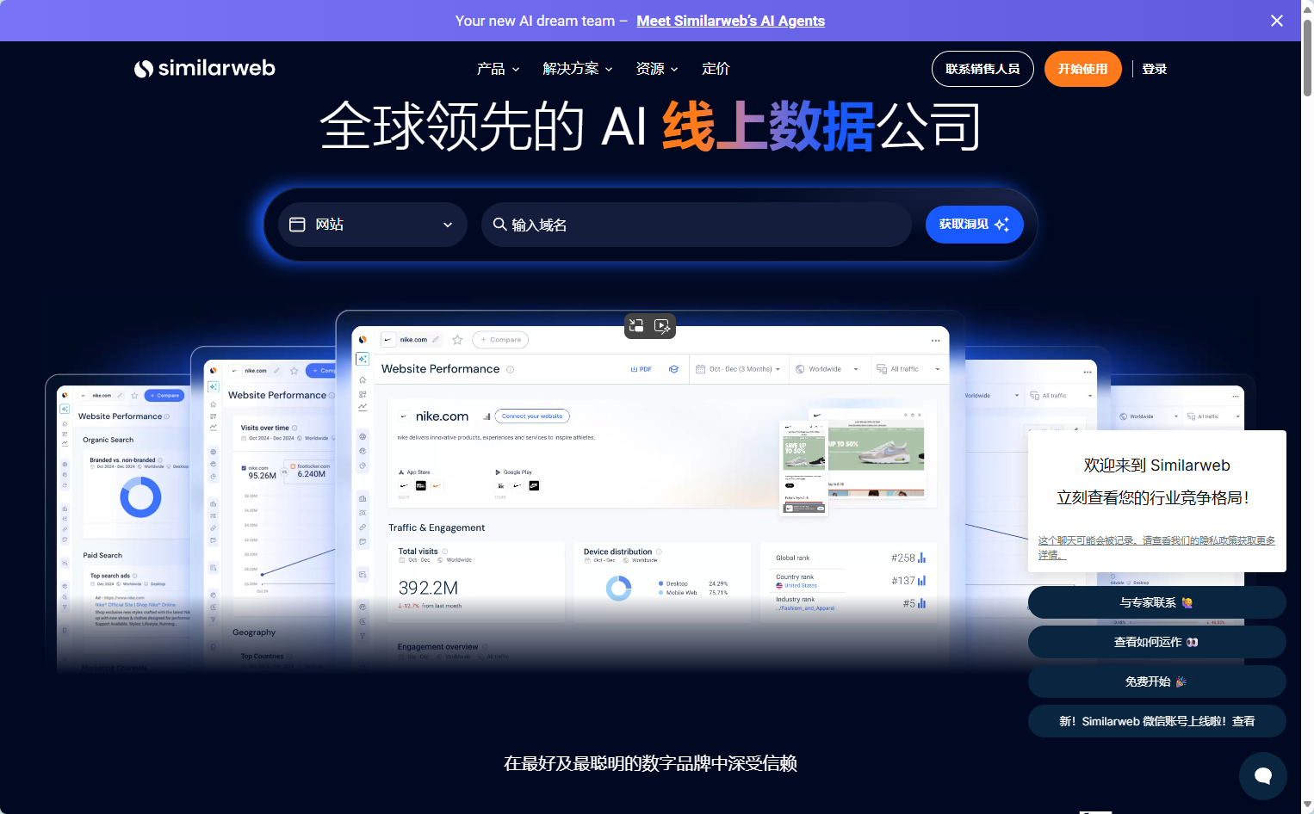Image resolution: width=1314 pixels, height=814 pixels.
Task: Open the Worldwide country dropdown in center dashboard
Action: [x=827, y=369]
